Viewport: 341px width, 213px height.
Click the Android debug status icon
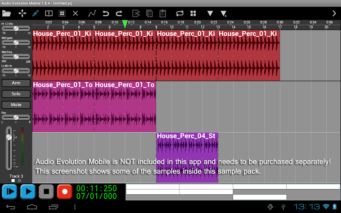tap(270, 207)
